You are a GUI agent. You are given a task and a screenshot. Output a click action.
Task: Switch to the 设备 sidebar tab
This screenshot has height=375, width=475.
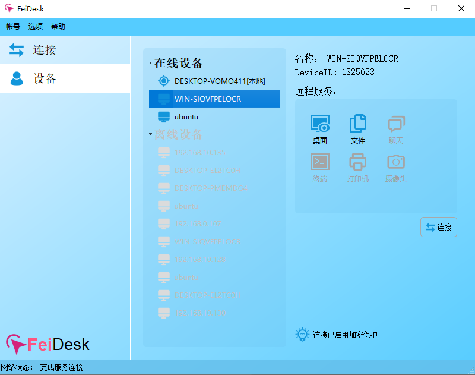pyautogui.click(x=65, y=78)
